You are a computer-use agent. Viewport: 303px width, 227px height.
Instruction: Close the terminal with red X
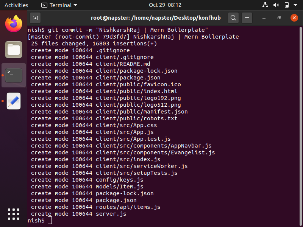pos(294,18)
